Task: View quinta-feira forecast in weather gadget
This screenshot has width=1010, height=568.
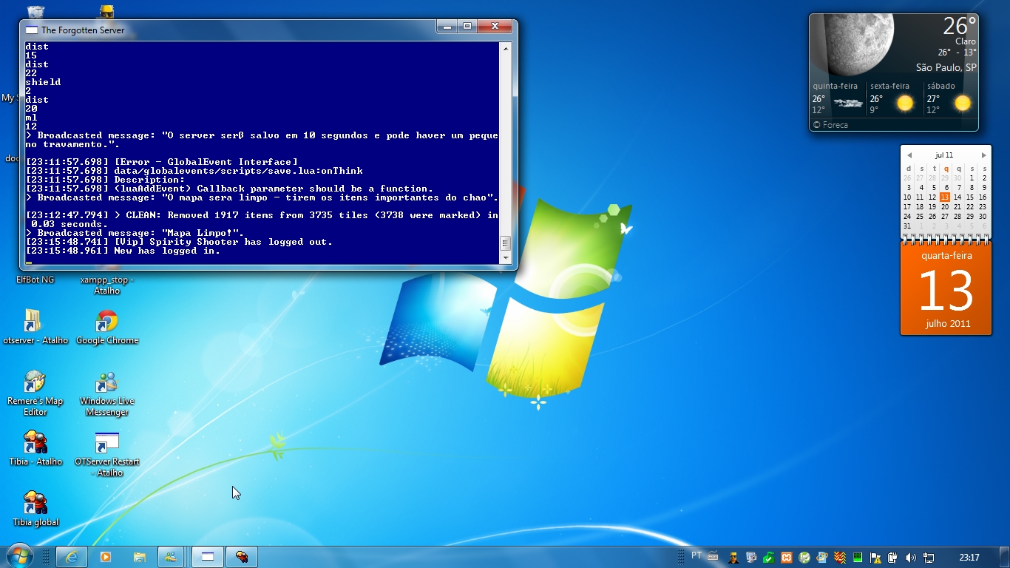Action: [838, 98]
